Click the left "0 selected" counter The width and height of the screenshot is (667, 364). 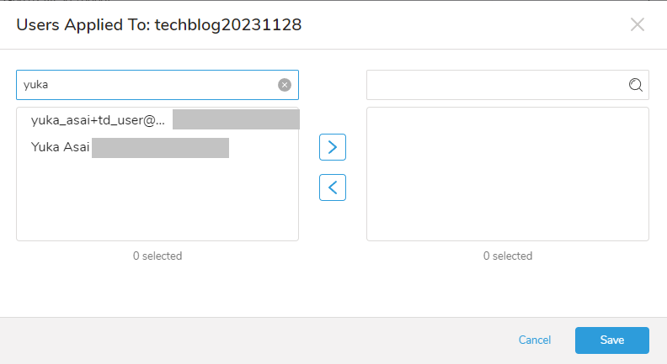tap(157, 256)
